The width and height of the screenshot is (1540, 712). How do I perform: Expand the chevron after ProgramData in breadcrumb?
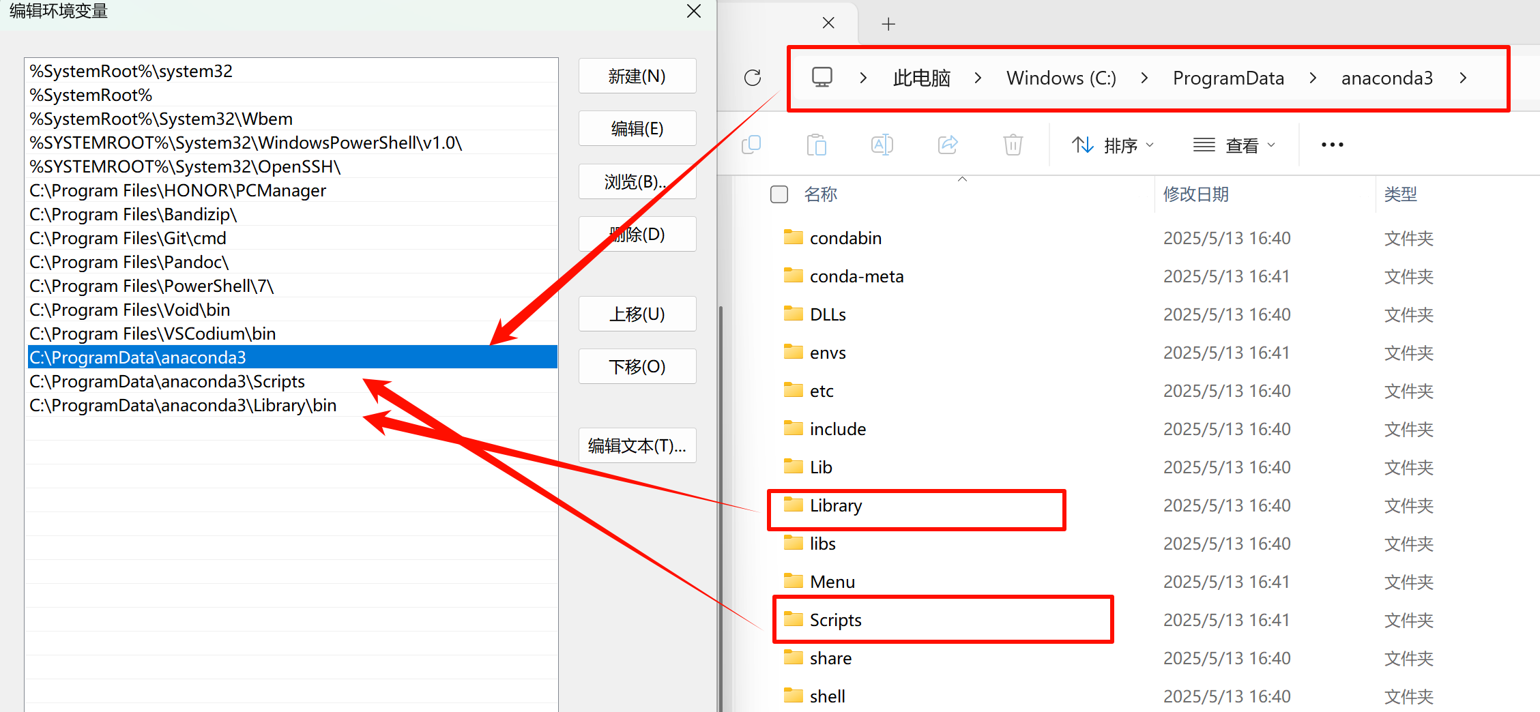pos(1313,78)
